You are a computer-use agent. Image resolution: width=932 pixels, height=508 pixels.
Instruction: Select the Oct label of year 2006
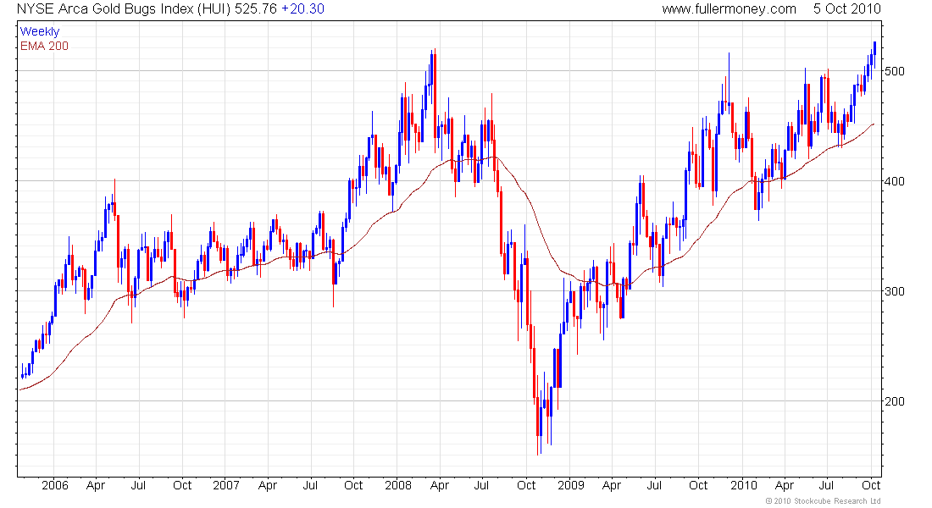pyautogui.click(x=182, y=485)
